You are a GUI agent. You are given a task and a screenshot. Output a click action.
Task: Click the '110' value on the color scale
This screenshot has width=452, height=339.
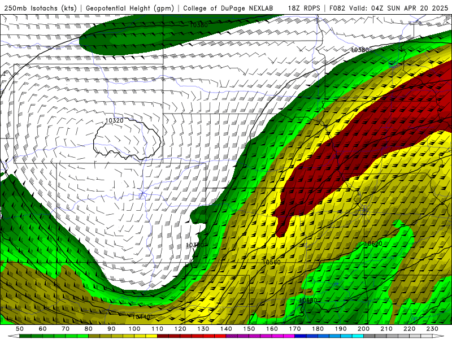click(x=158, y=329)
